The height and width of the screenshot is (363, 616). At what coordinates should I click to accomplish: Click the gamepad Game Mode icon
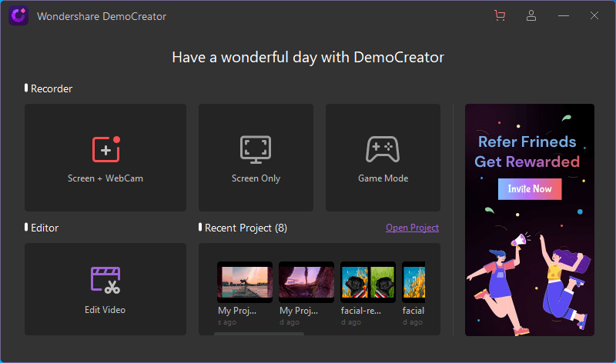point(383,149)
